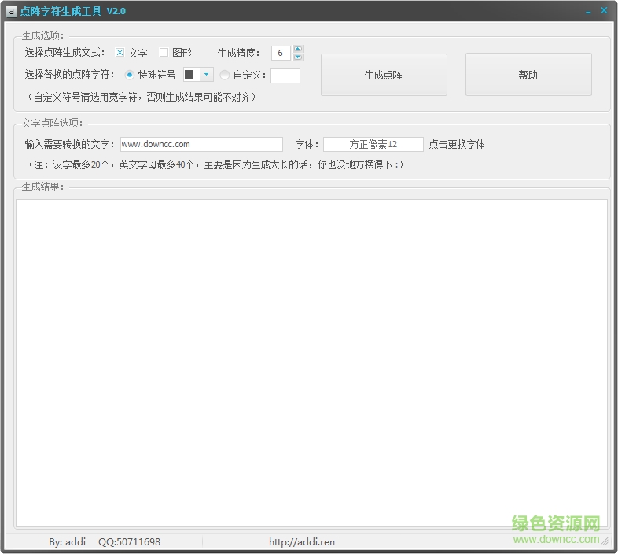
Task: Focus the text input with www.downcc.com
Action: tap(201, 145)
